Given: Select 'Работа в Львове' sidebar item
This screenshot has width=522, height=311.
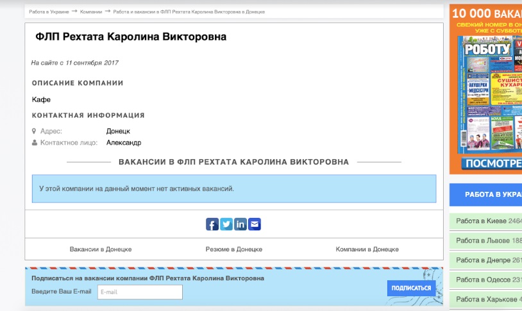Looking at the screenshot, I should pos(486,240).
